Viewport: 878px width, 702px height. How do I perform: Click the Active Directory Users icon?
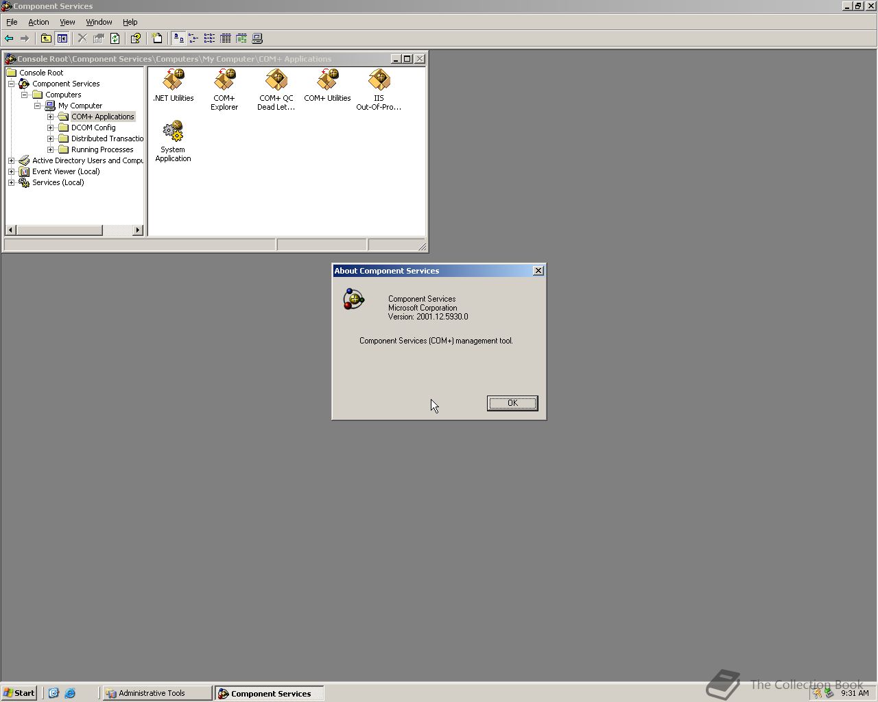tap(24, 160)
